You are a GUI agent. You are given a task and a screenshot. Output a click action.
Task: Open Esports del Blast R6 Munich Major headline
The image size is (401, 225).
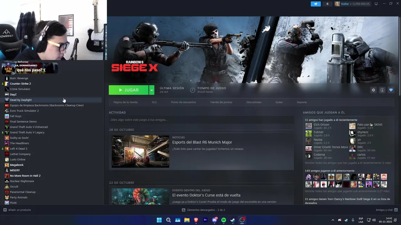click(x=202, y=142)
